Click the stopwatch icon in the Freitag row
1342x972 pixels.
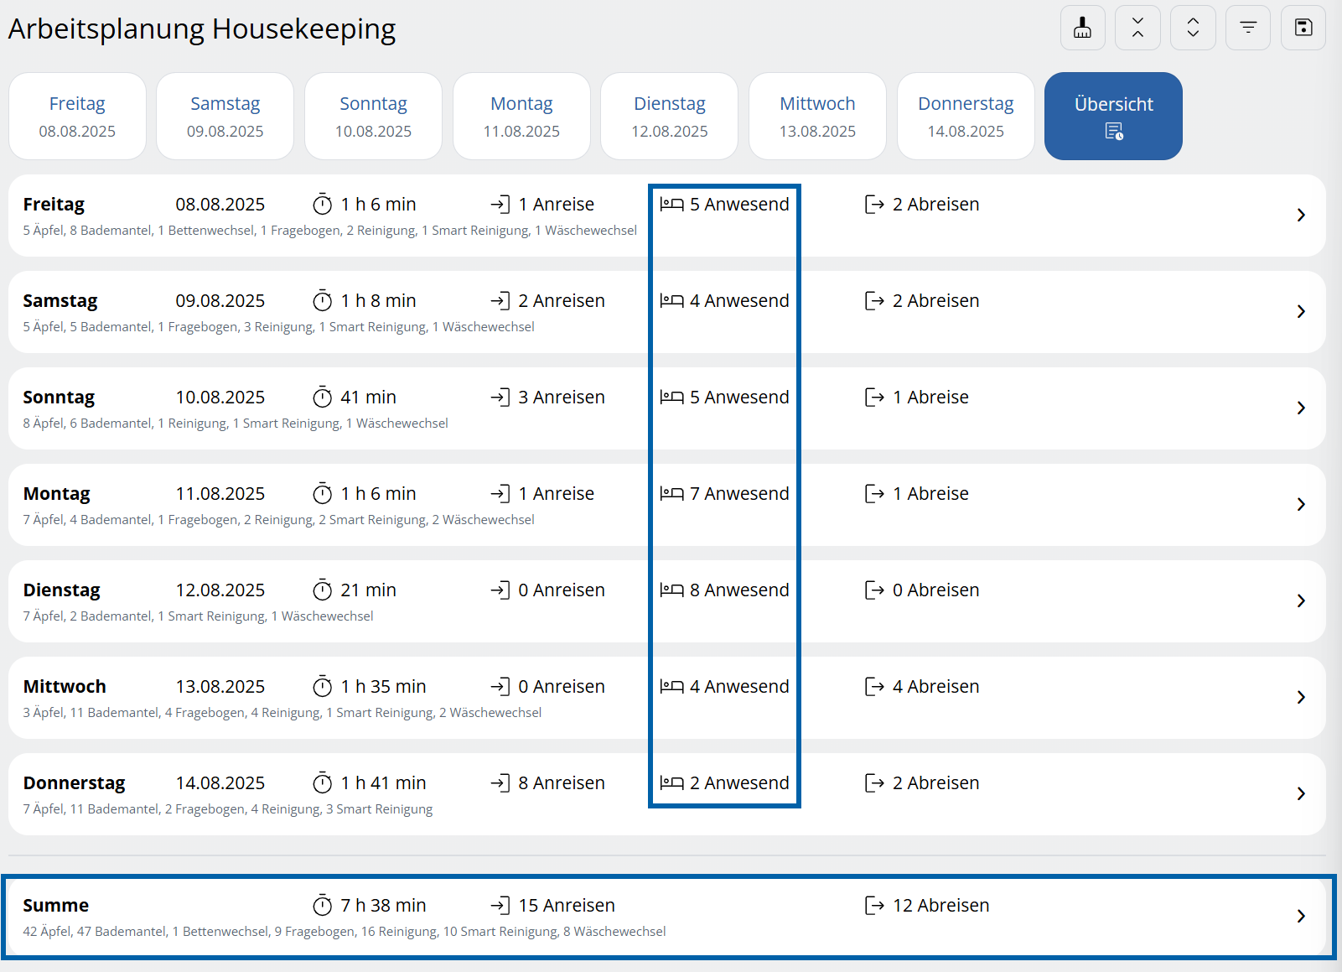pos(323,205)
